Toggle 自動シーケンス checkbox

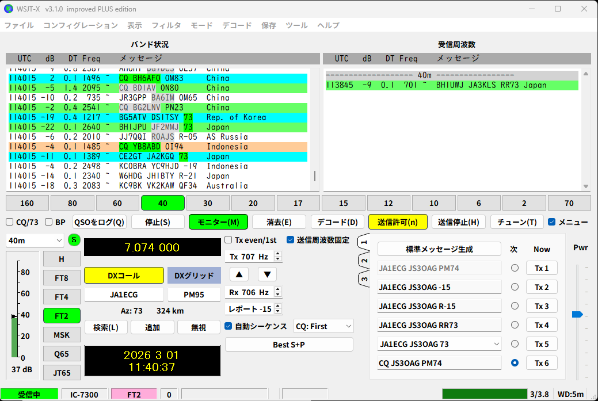228,326
